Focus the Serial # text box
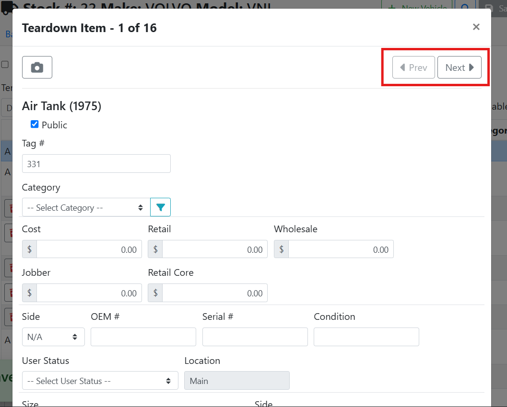Screen dimensions: 507x407 [255, 337]
